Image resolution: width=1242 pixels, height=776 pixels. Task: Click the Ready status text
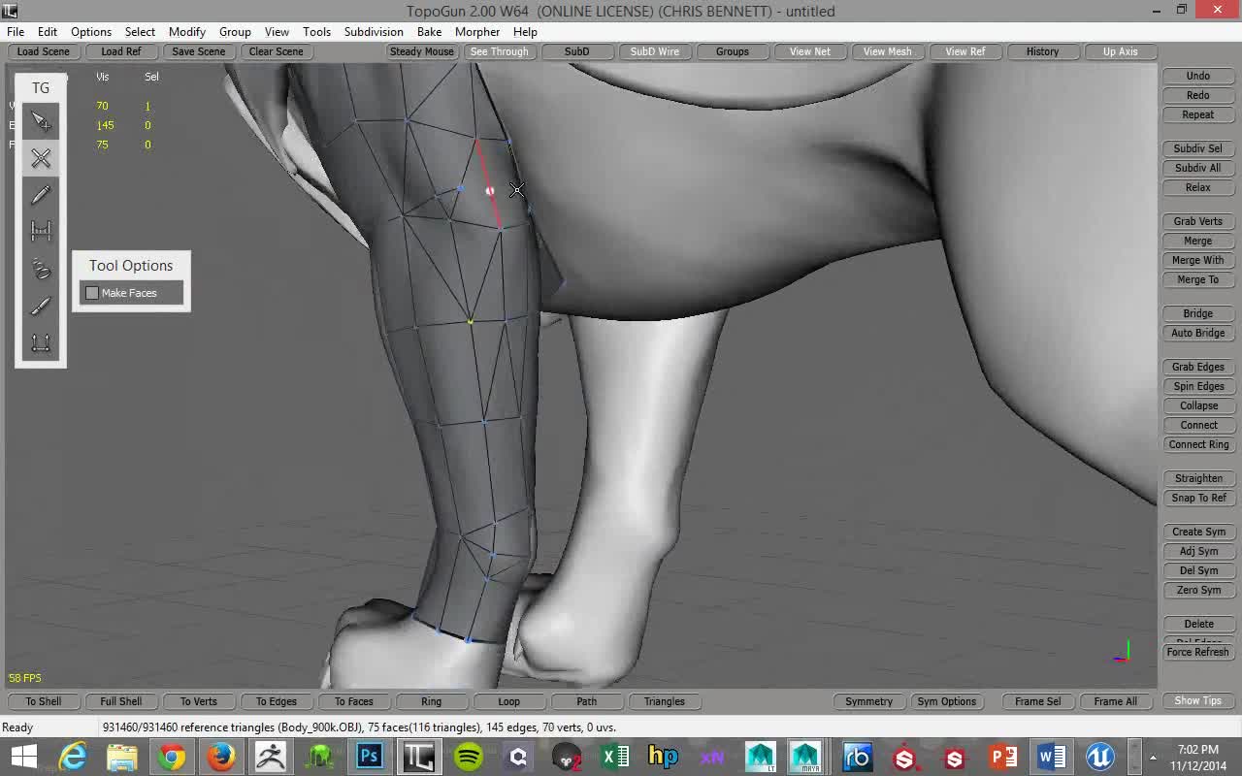[17, 727]
